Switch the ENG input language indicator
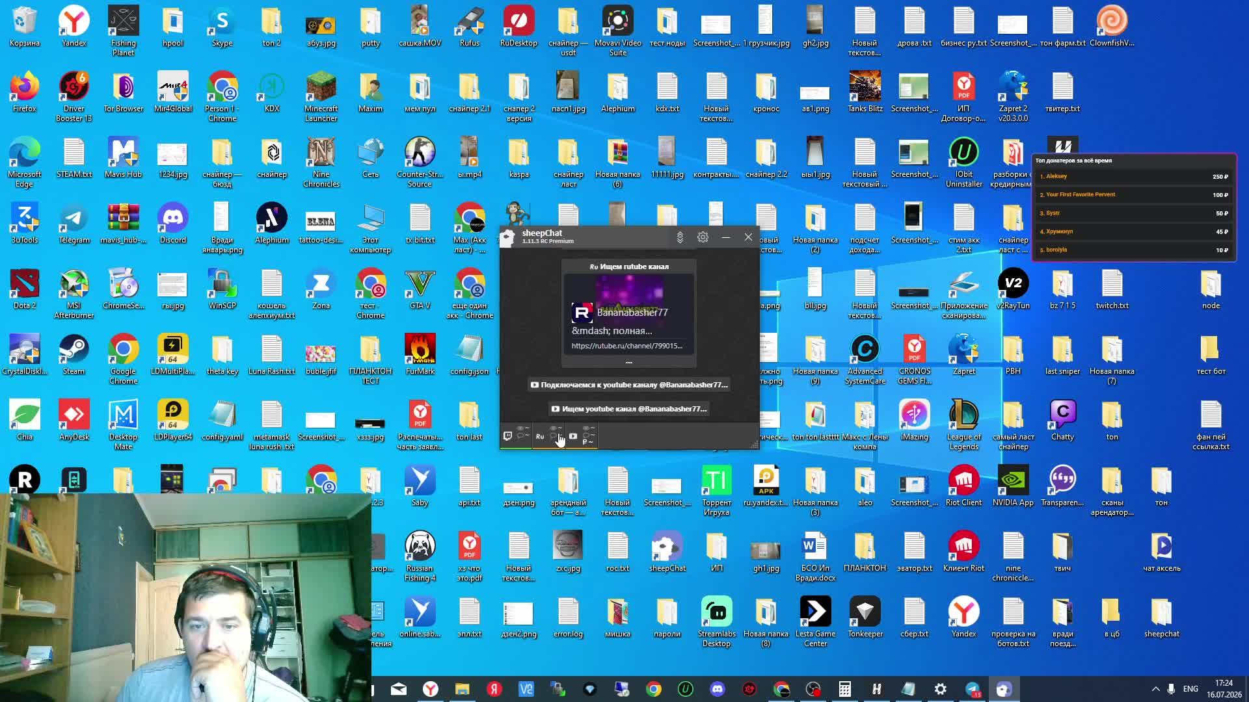 point(1190,689)
